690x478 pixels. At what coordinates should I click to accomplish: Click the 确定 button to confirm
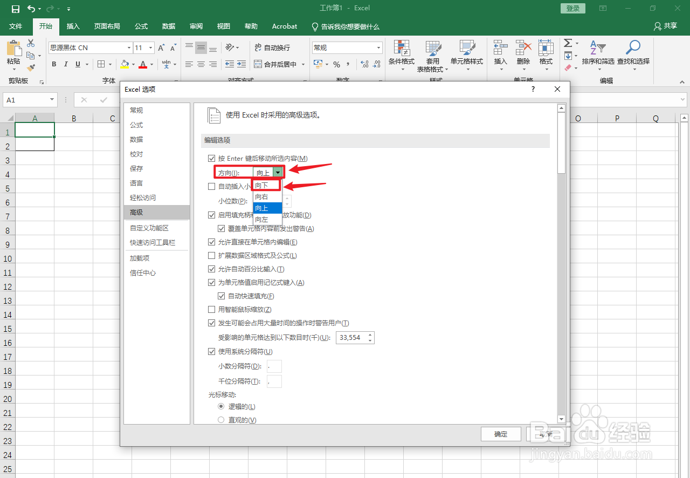(500, 434)
